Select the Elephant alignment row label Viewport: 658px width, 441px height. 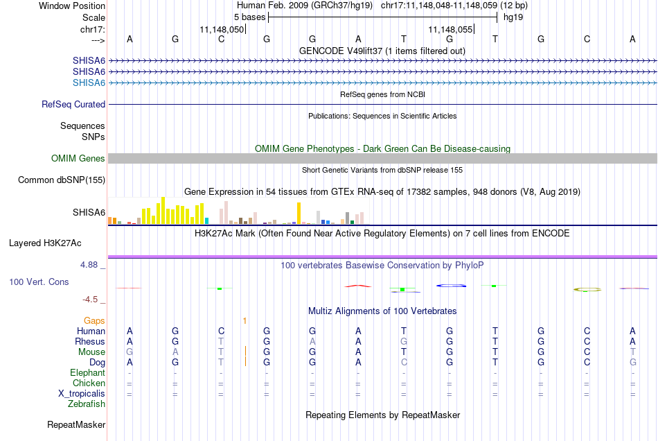(x=87, y=373)
